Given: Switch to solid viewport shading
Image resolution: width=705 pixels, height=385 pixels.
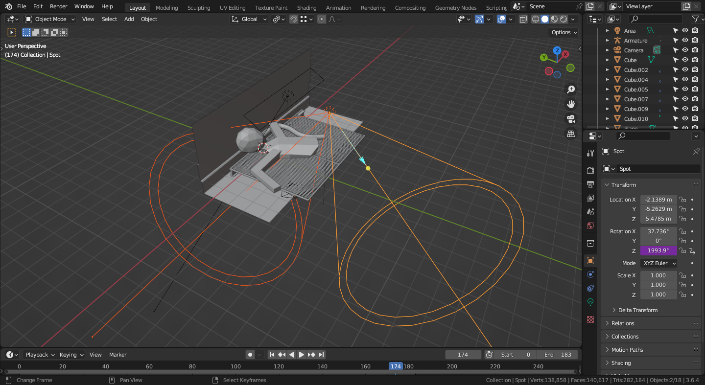Looking at the screenshot, I should (545, 19).
